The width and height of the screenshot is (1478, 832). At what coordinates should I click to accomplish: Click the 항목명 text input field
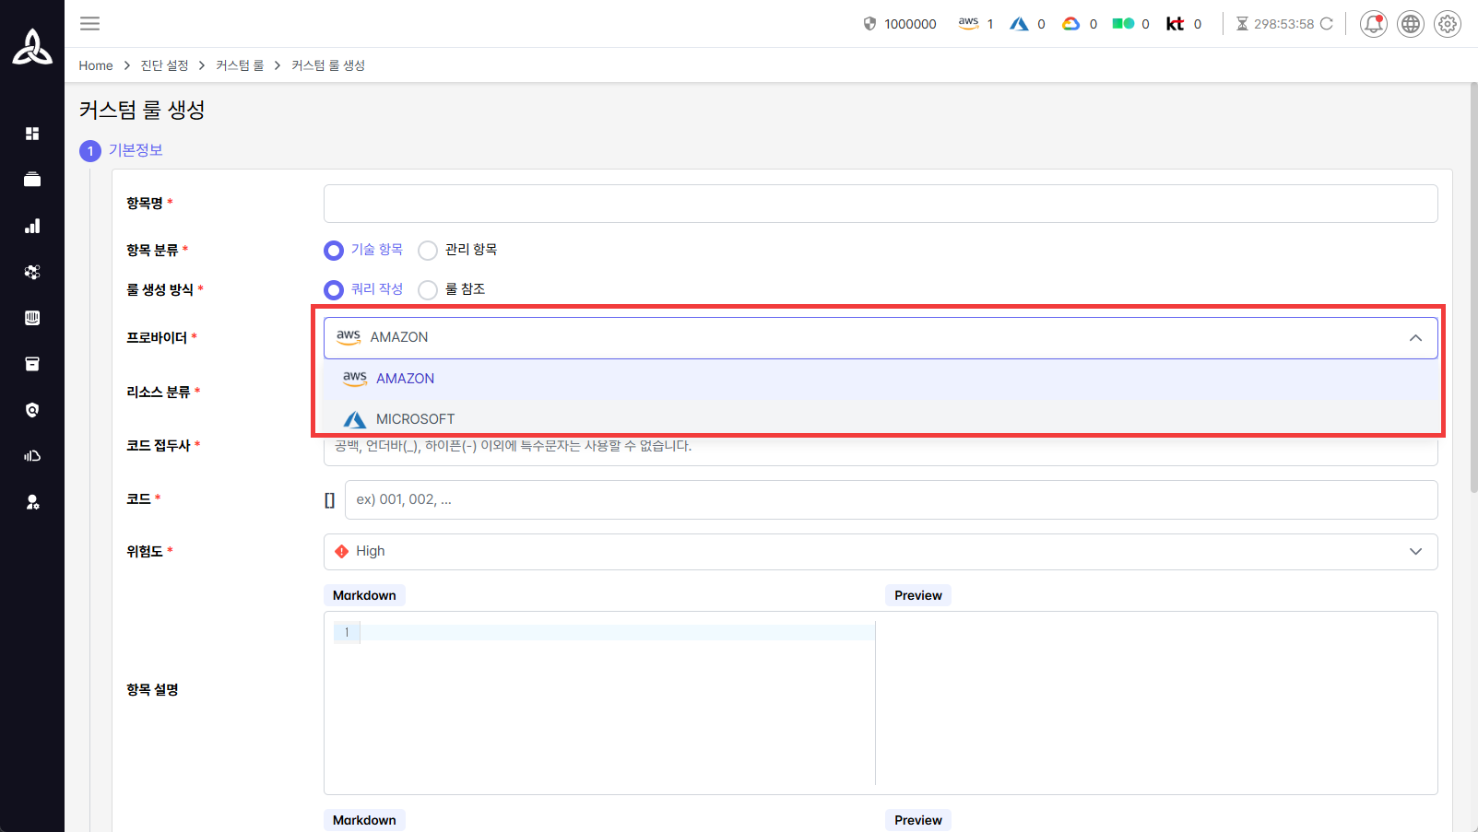click(880, 204)
